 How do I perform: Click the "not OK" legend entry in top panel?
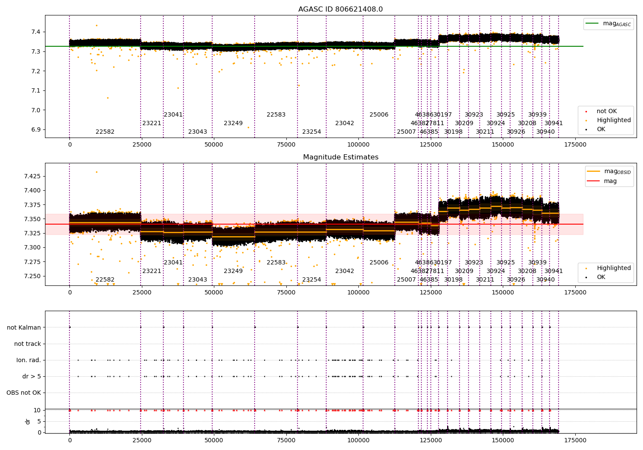(x=607, y=111)
